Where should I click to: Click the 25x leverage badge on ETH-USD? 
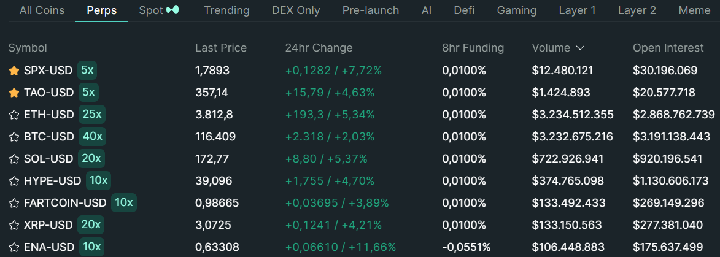pos(92,114)
